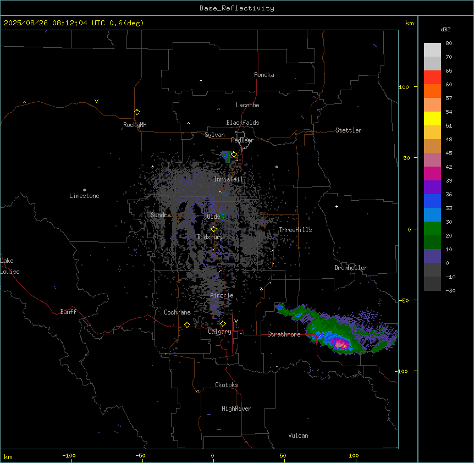This screenshot has width=474, height=463.
Task: Click the Okotoks label
Action: (x=227, y=385)
